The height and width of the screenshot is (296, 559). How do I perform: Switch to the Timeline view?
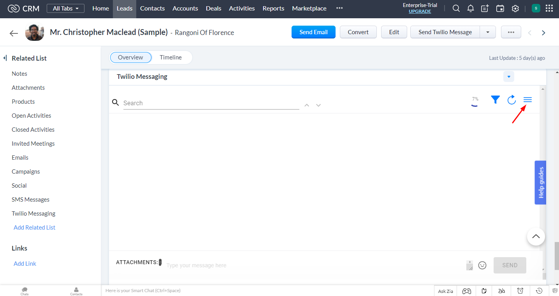click(171, 57)
